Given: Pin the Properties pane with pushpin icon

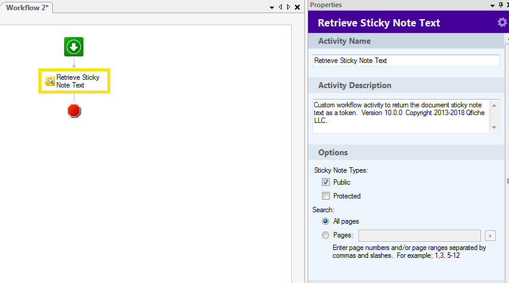Looking at the screenshot, I should click(501, 5).
